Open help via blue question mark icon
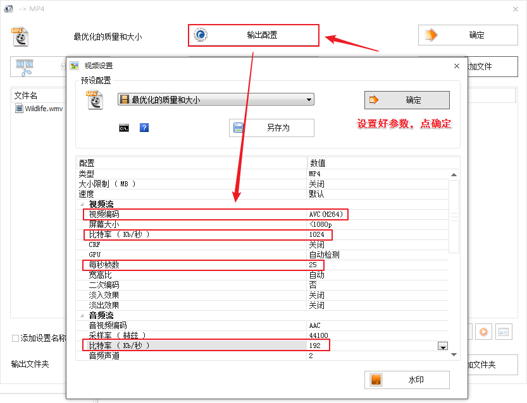The width and height of the screenshot is (527, 403). pos(144,128)
